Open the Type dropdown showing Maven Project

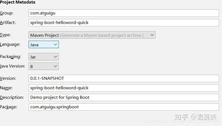[x=92, y=35]
